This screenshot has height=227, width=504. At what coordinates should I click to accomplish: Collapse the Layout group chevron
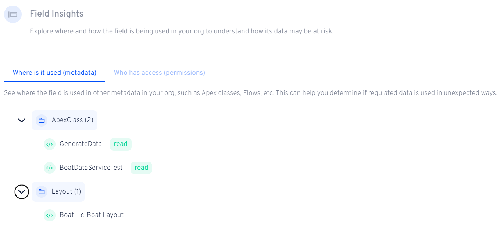pyautogui.click(x=22, y=191)
